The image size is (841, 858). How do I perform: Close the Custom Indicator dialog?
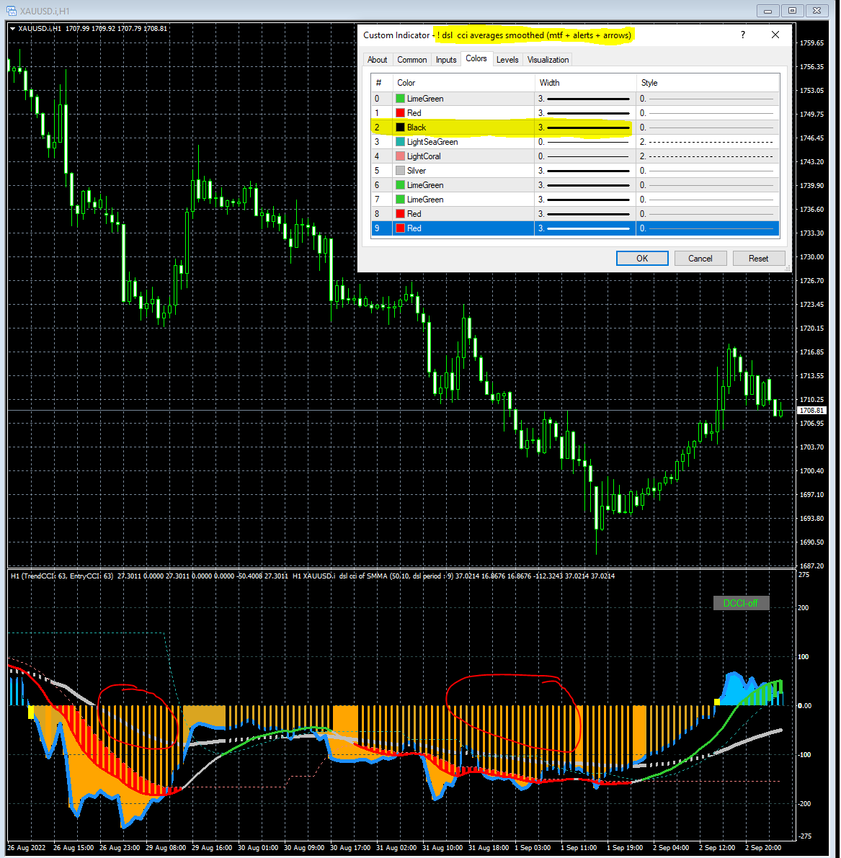(775, 35)
